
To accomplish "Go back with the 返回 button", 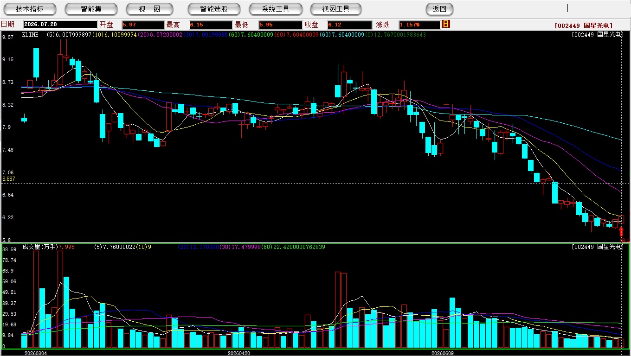I will 439,9.
